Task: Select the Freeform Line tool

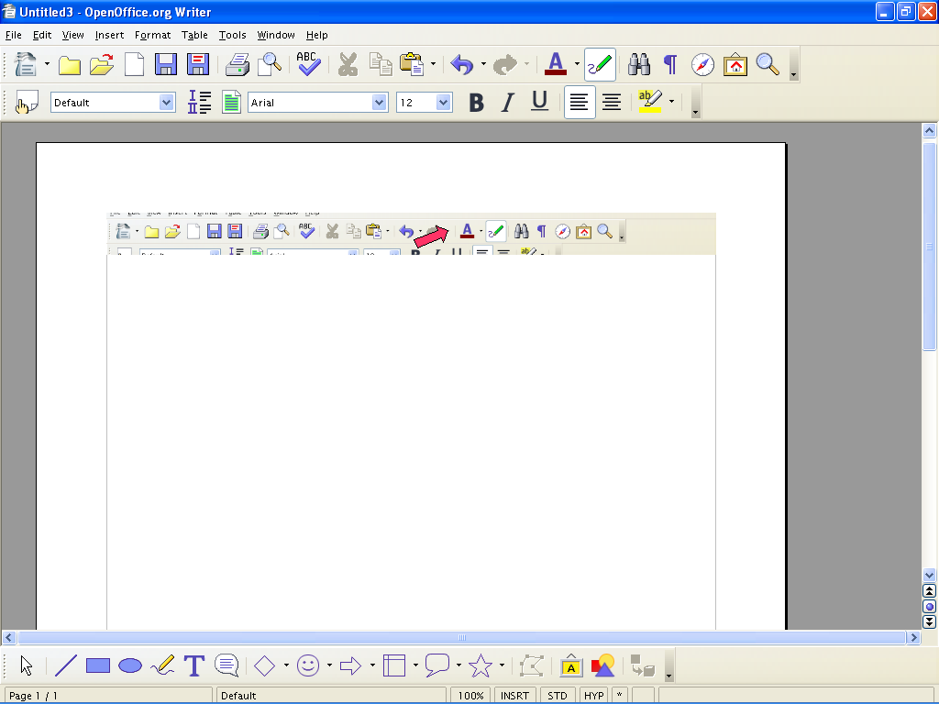Action: tap(162, 665)
